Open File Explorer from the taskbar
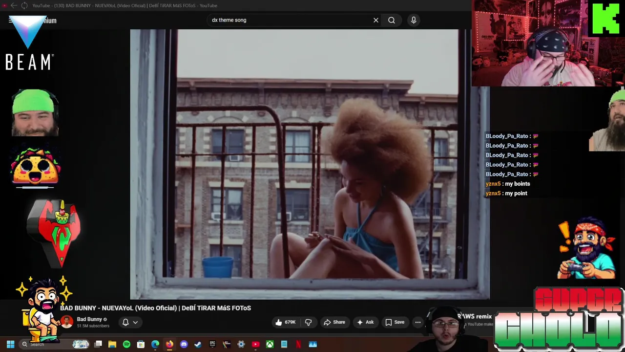Viewport: 625px width, 352px height. coord(112,344)
